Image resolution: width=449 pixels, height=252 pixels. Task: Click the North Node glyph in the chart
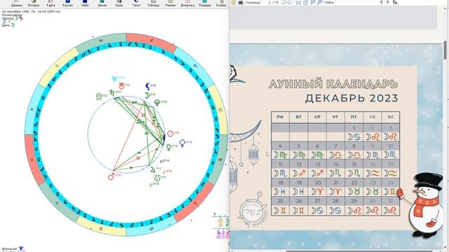99,97
